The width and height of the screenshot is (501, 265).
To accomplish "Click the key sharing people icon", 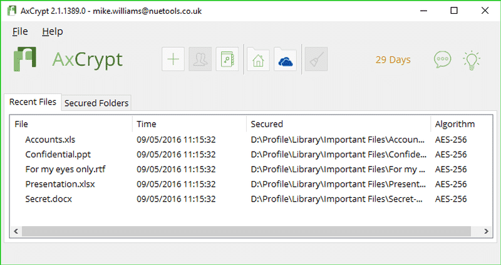I will click(200, 60).
